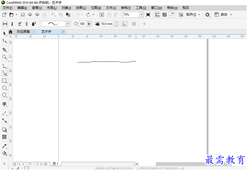Click the stroke width spinner arrows
This screenshot has height=171, width=248.
pyautogui.click(x=116, y=24)
